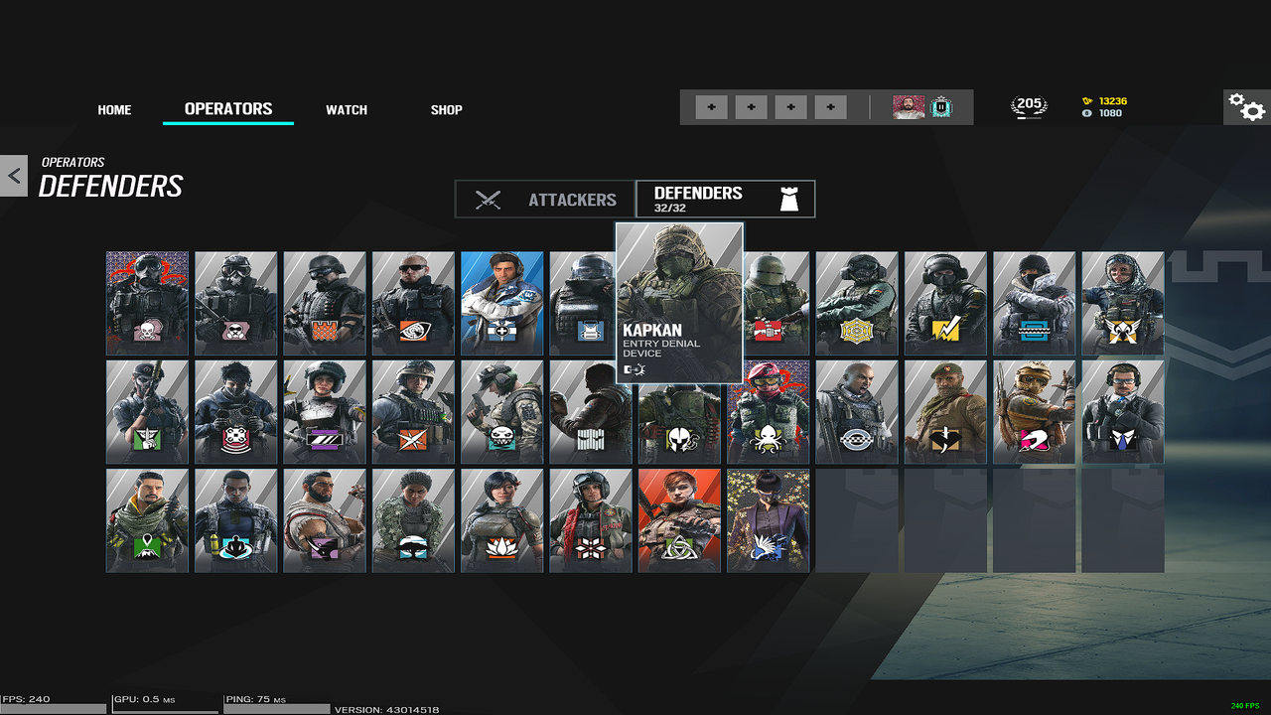Select Valkyrie operator card
This screenshot has height=715, width=1271.
pyautogui.click(x=1123, y=303)
